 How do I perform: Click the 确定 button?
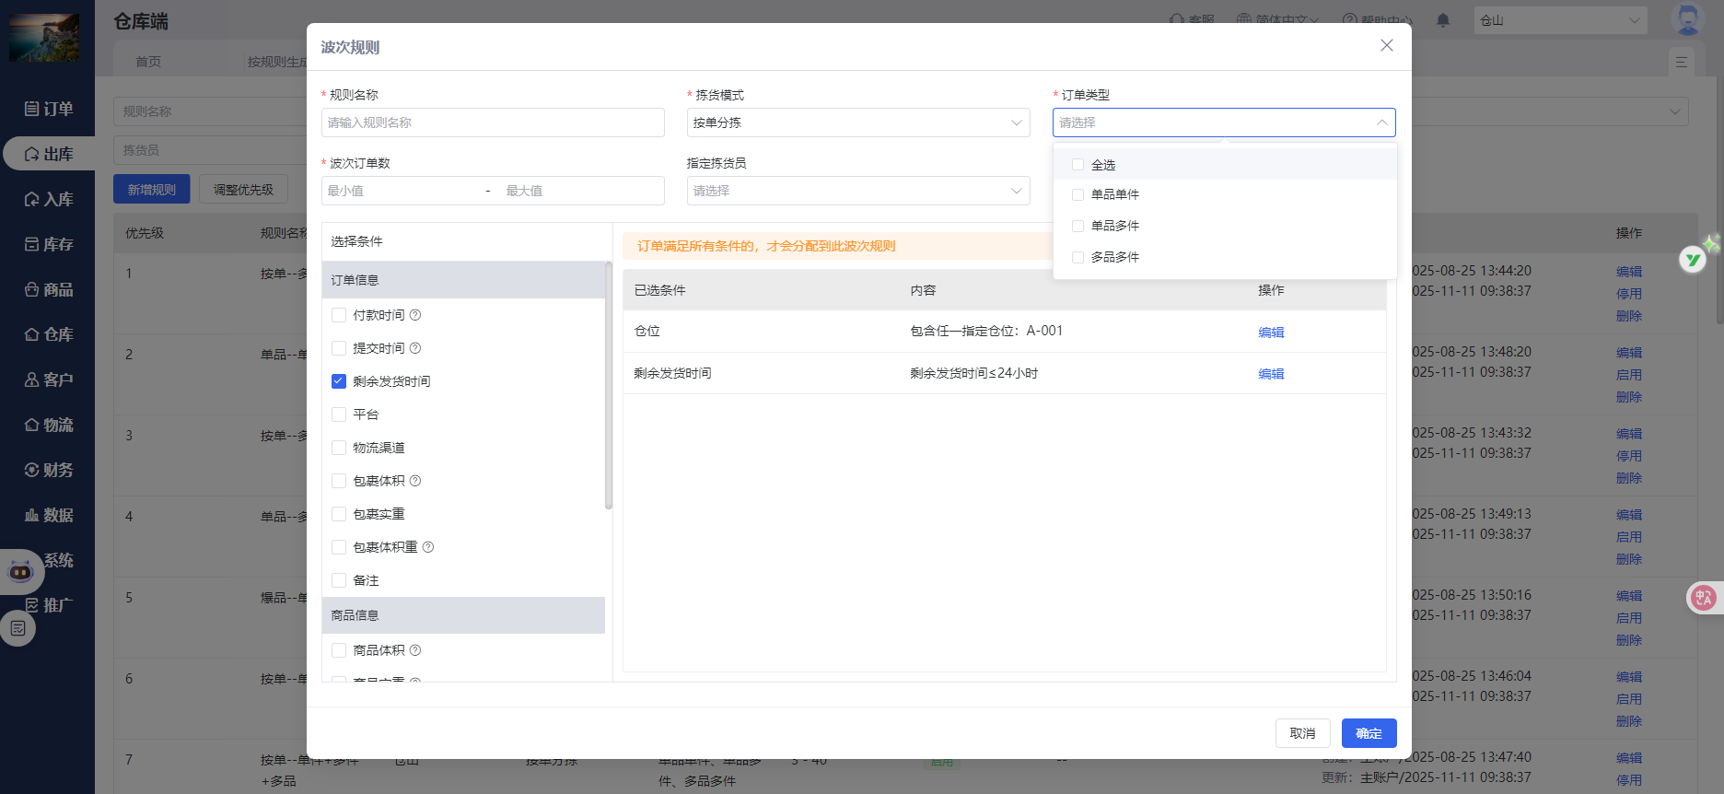point(1369,733)
